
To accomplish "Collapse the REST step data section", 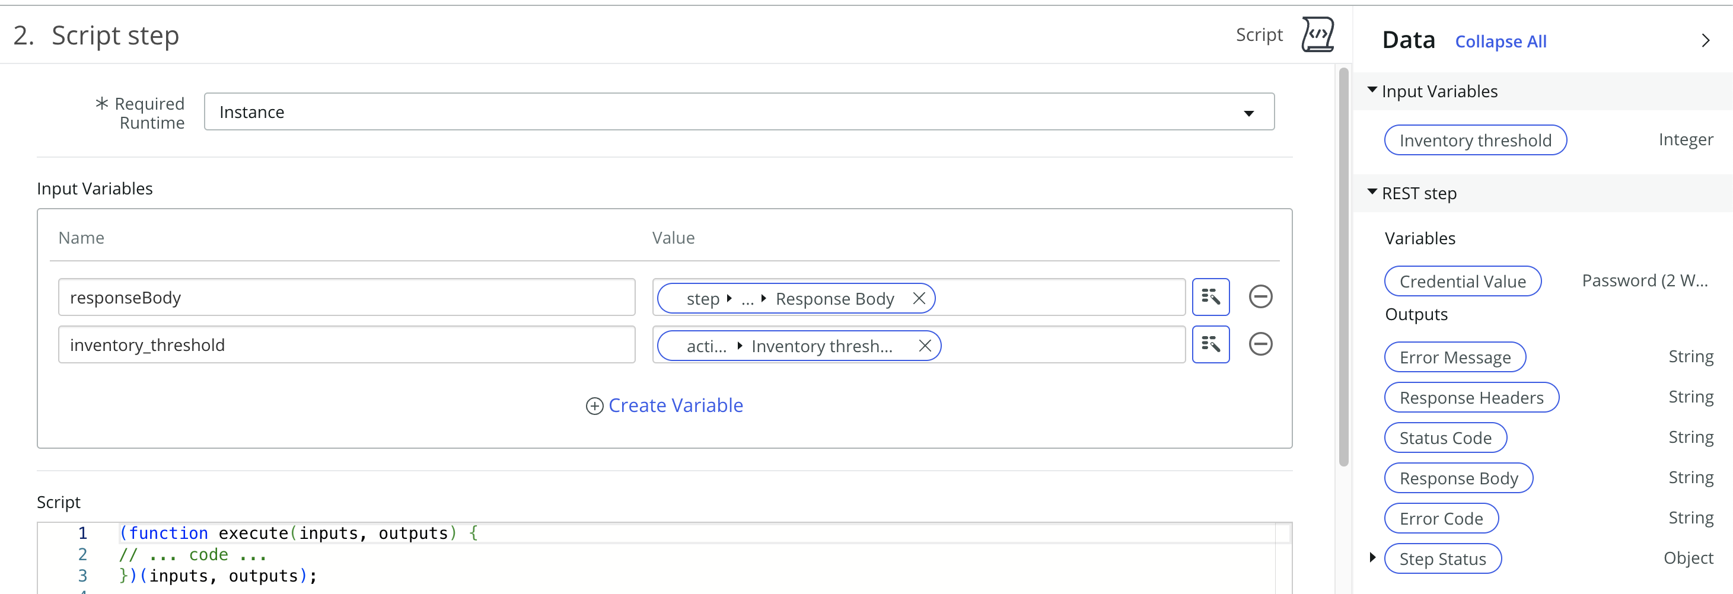I will click(x=1372, y=193).
